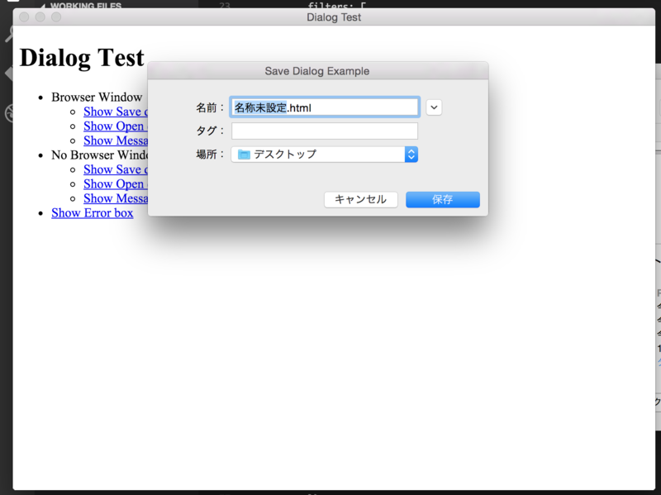Expand the save dialog using the chevron button

coord(433,107)
